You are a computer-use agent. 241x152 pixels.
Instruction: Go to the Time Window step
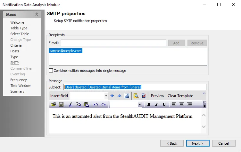point(21,86)
